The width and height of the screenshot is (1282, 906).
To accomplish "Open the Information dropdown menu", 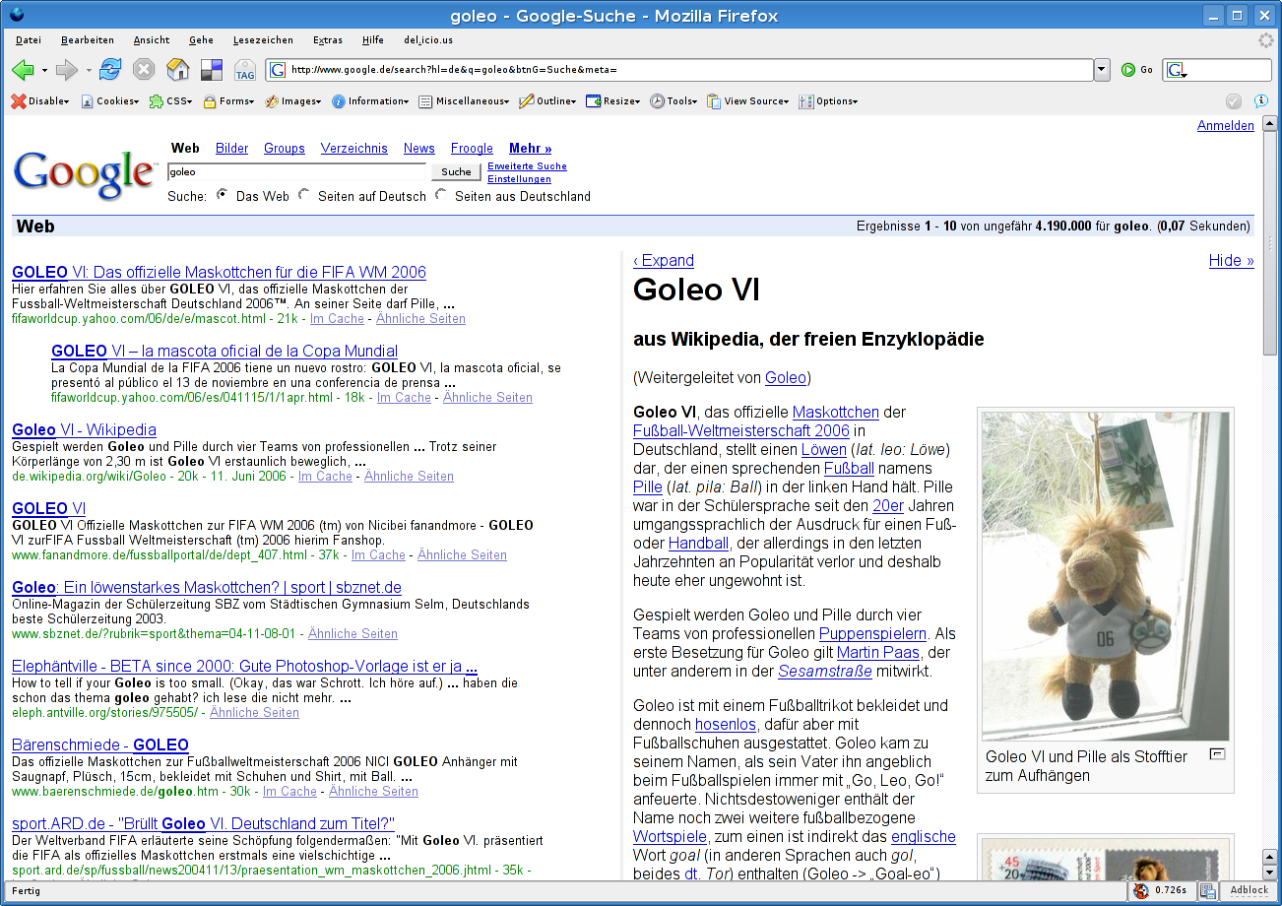I will point(370,101).
